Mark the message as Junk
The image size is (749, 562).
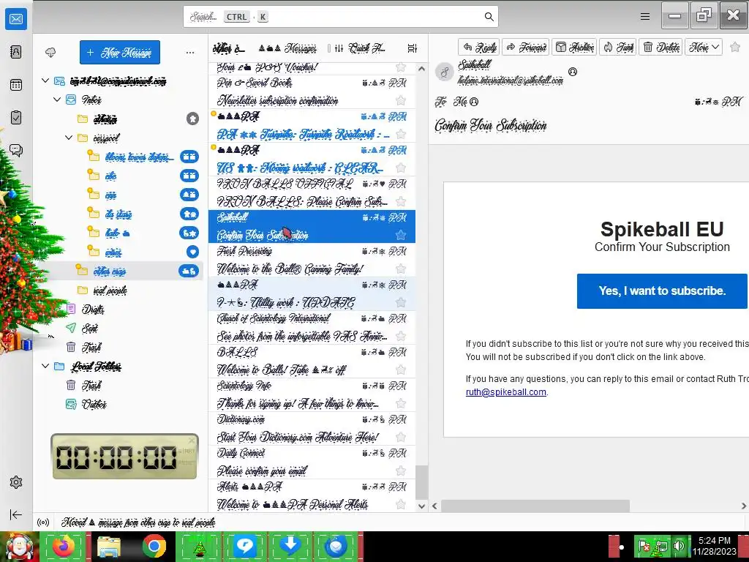point(617,47)
